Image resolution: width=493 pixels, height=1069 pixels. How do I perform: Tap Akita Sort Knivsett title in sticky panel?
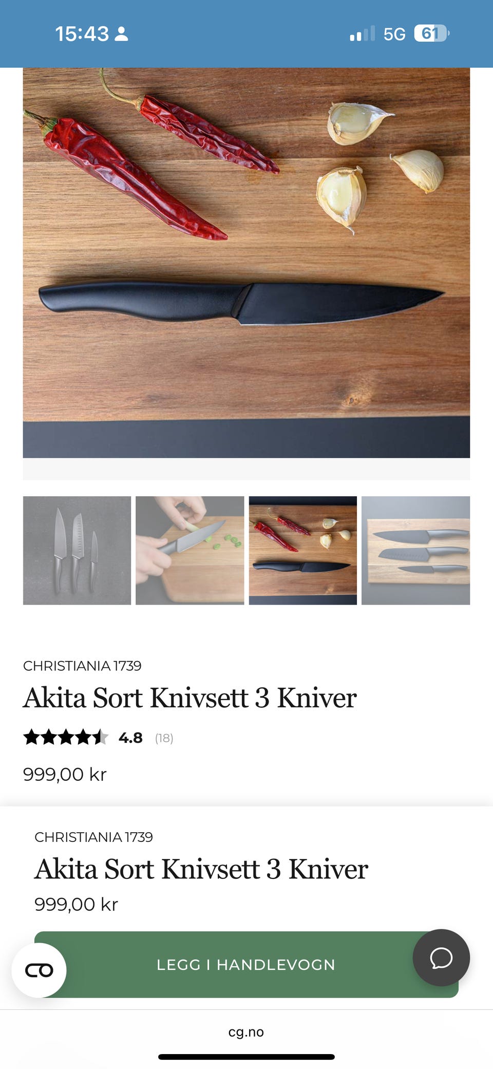[201, 869]
